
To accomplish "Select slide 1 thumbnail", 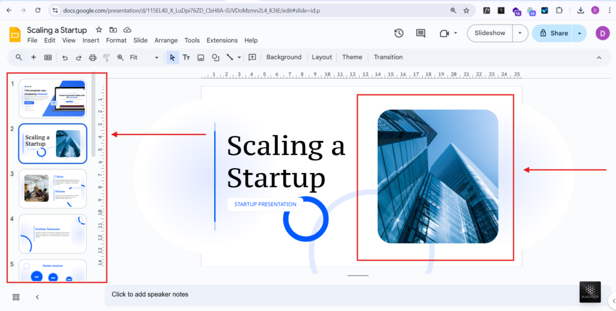I will tap(53, 98).
